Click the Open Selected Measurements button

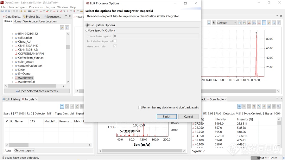click(36, 91)
